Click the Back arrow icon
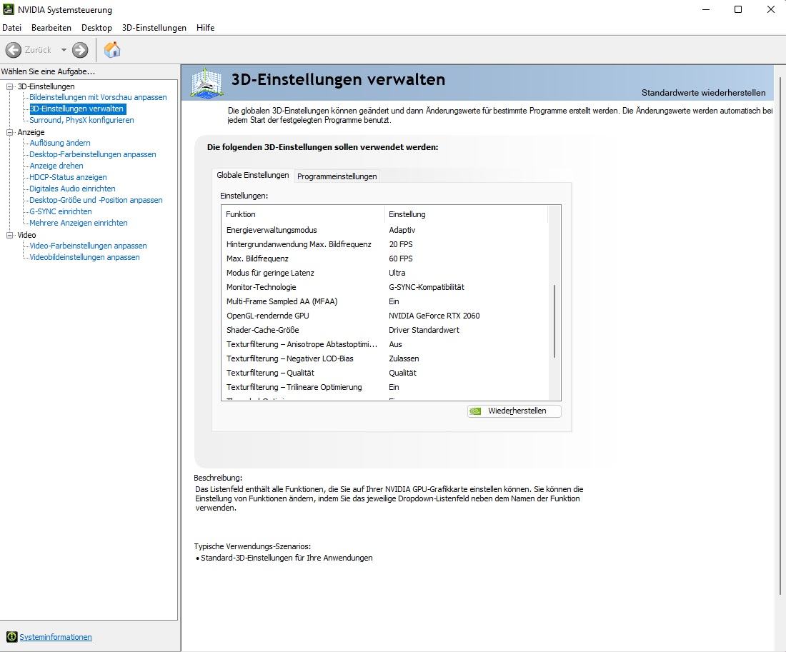Screen dimensions: 786x652 point(14,49)
